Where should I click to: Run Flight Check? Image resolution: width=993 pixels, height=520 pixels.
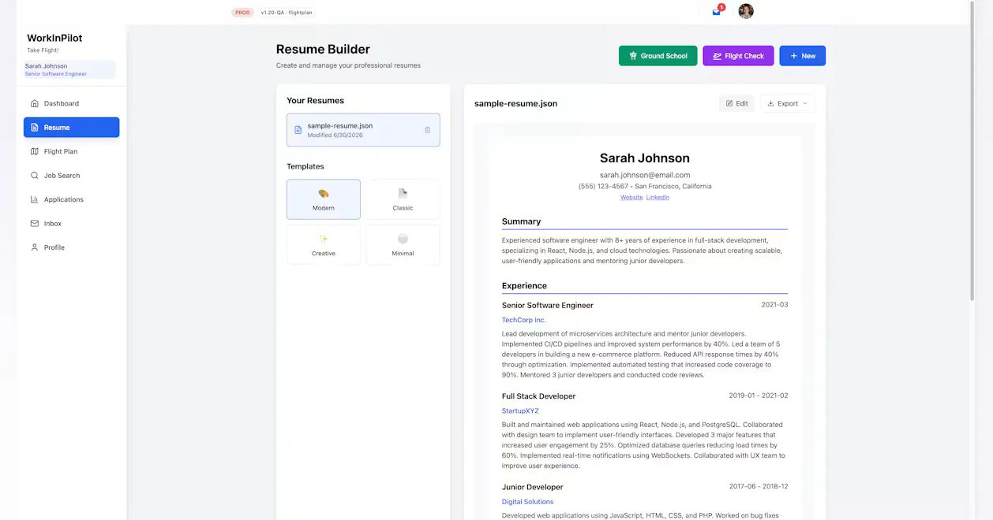point(738,56)
